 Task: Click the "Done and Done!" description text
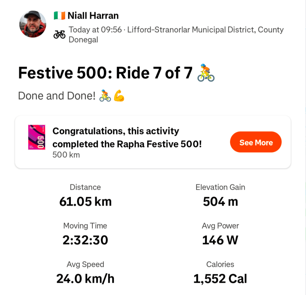(56, 96)
